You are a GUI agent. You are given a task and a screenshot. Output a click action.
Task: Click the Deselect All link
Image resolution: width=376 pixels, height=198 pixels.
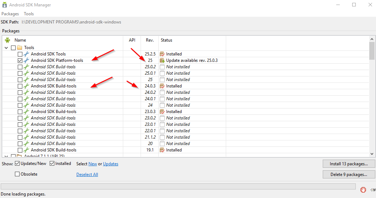click(87, 175)
